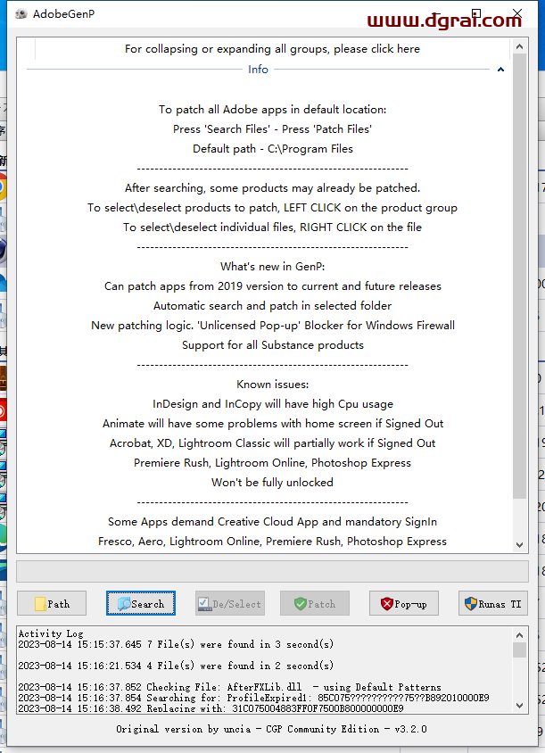Open the Pop-up blocker button
Image resolution: width=545 pixels, height=753 pixels.
coord(404,603)
